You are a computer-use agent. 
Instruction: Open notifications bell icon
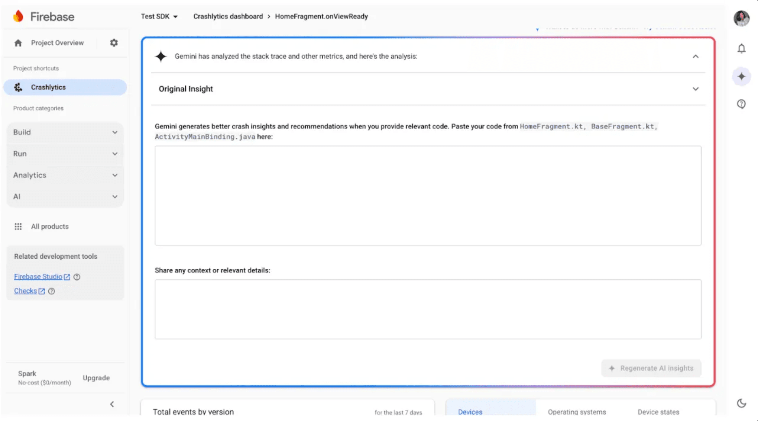[x=741, y=49]
